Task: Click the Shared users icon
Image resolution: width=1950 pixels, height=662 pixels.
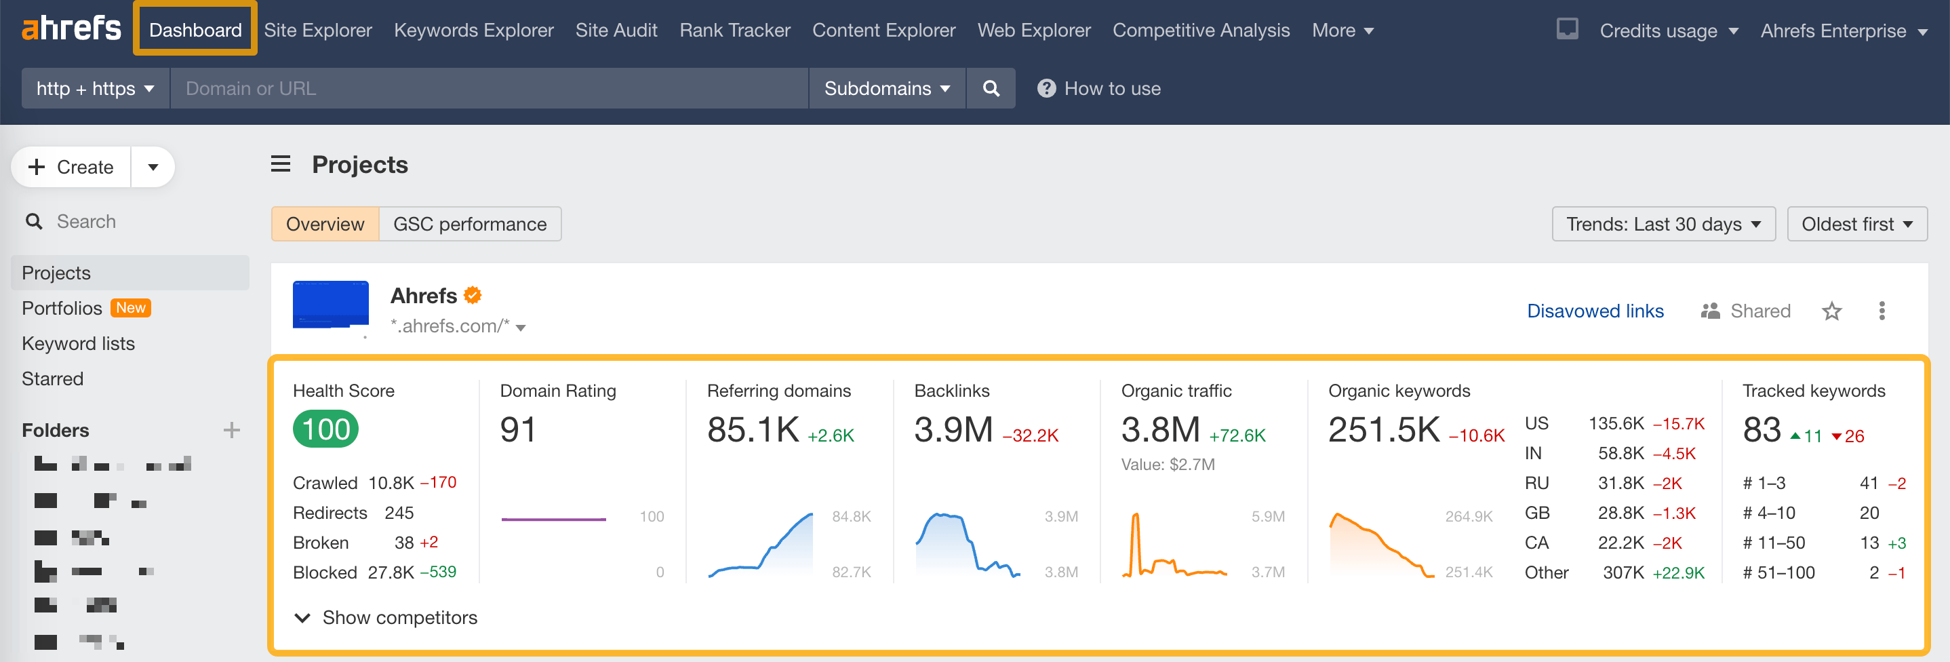Action: [1711, 311]
